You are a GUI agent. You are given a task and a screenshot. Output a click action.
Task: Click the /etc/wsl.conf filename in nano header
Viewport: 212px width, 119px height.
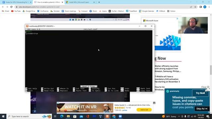pyautogui.click(x=90, y=29)
